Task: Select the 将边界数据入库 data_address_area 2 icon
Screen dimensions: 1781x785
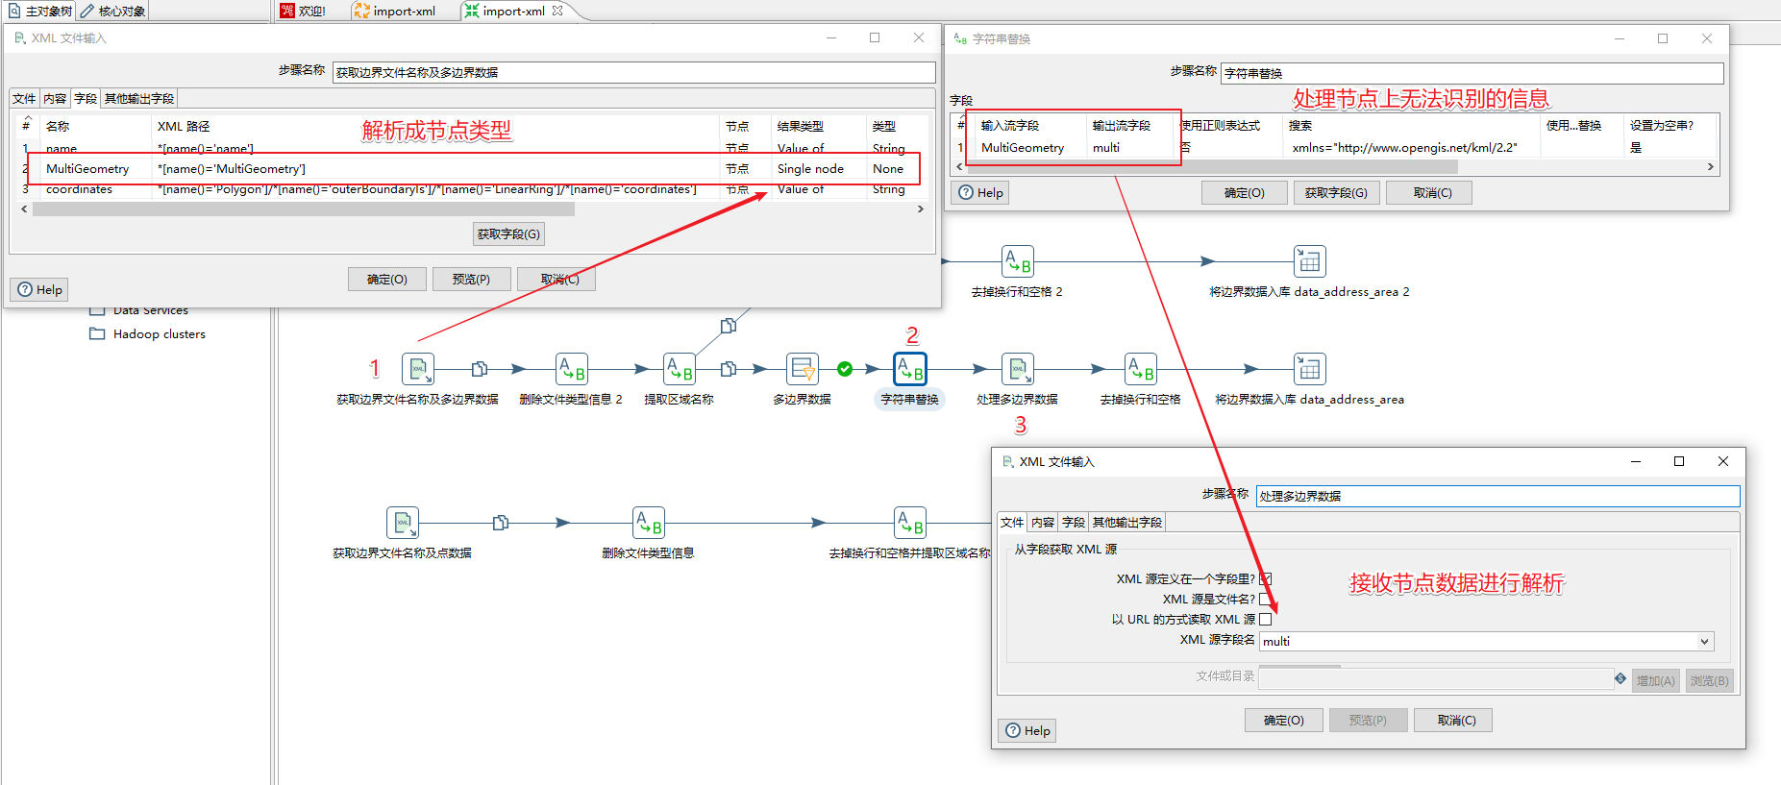Action: click(1310, 261)
